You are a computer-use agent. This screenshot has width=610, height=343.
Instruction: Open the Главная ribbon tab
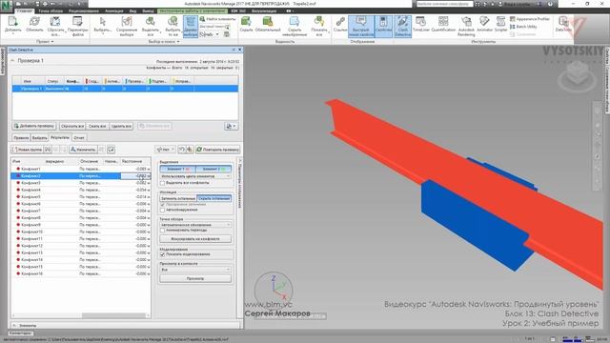coord(25,10)
